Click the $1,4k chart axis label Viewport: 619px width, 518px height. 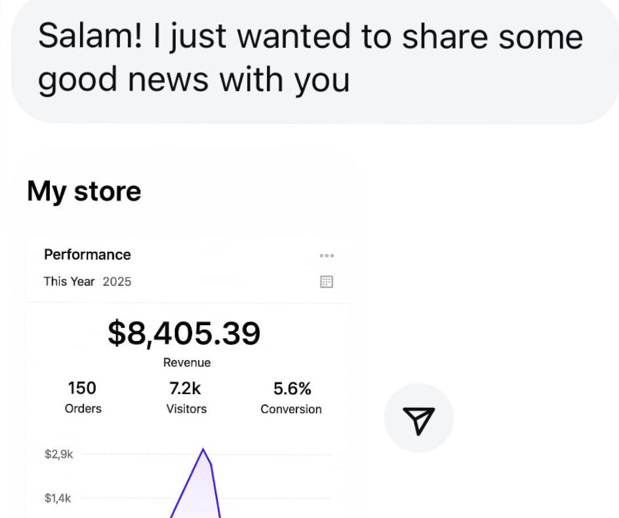[x=58, y=498]
